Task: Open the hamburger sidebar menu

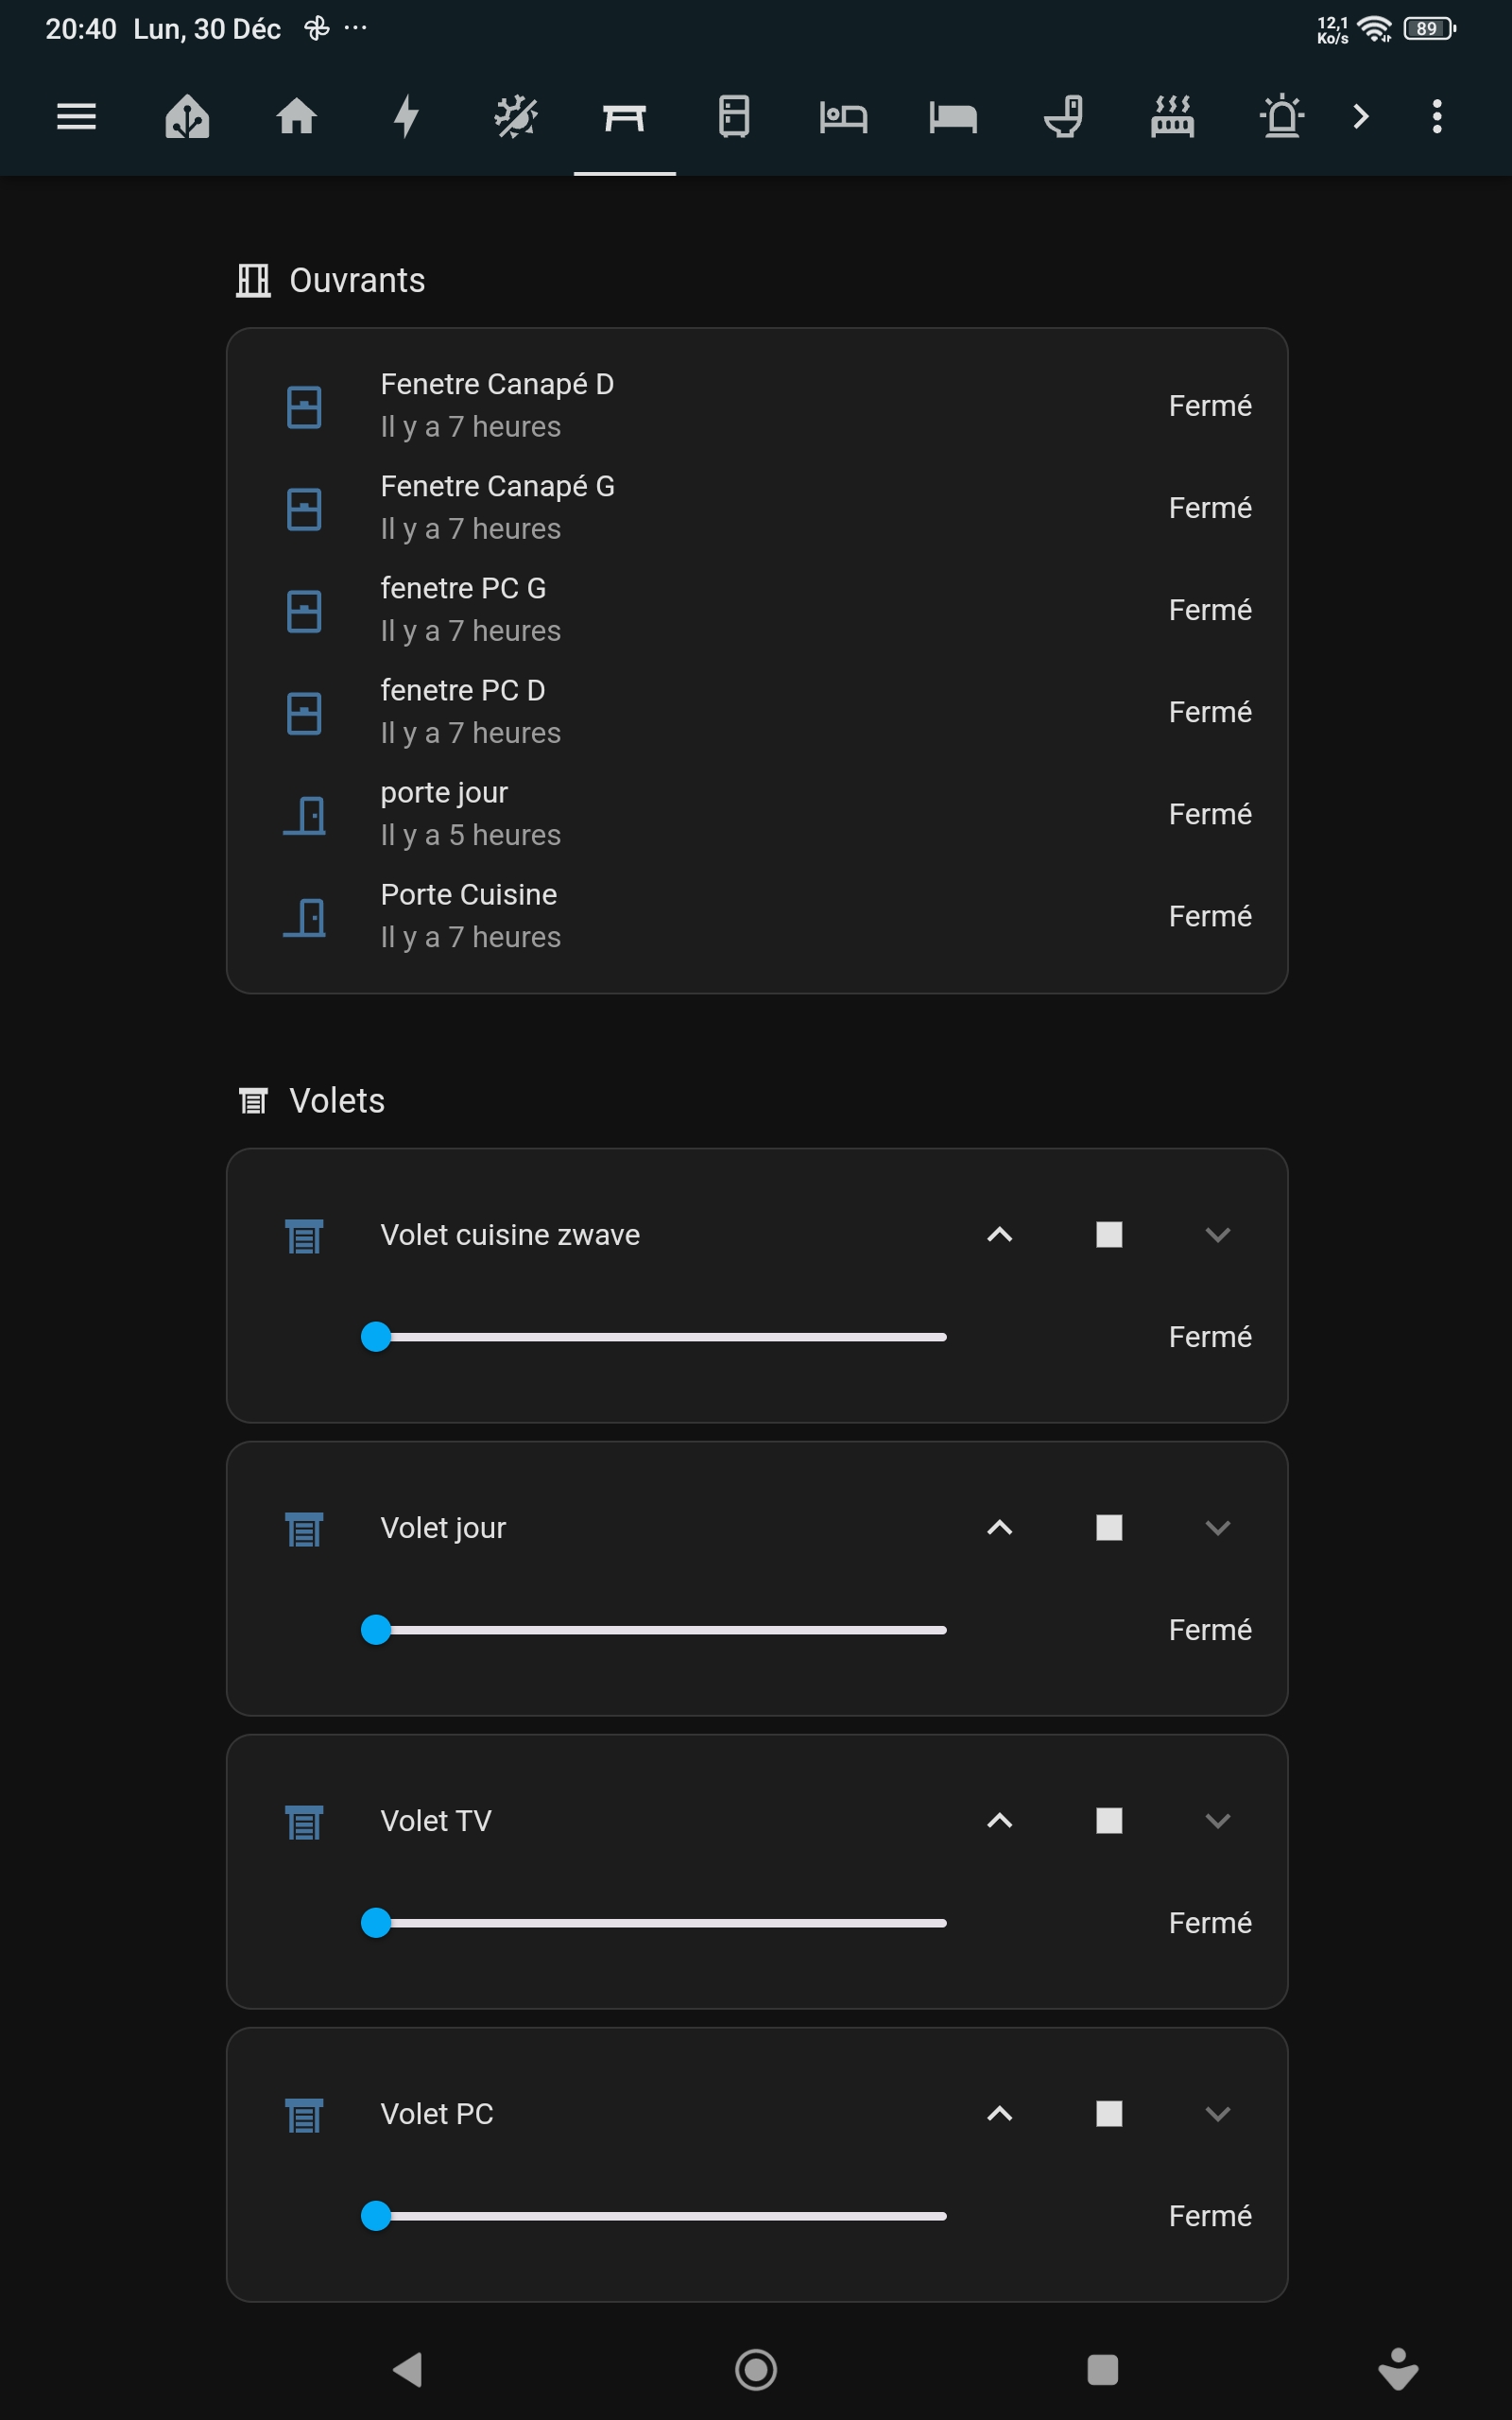Action: coord(76,117)
